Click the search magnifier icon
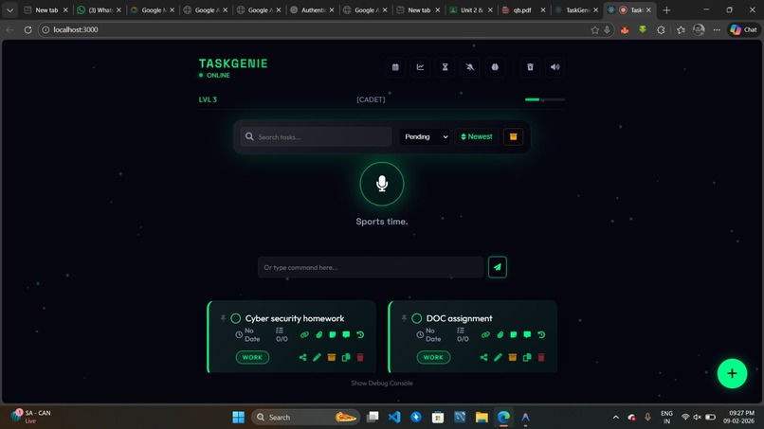 click(x=249, y=136)
